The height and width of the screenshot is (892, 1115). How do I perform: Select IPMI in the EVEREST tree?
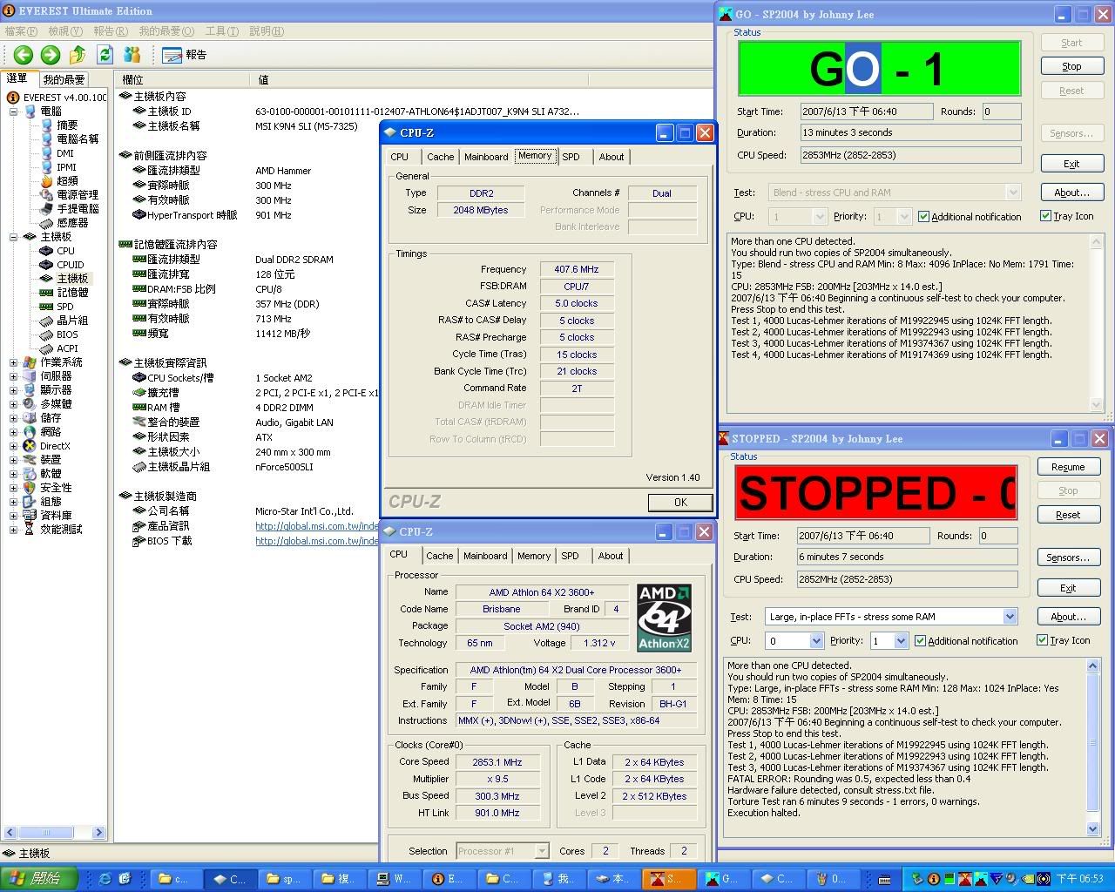coord(66,167)
